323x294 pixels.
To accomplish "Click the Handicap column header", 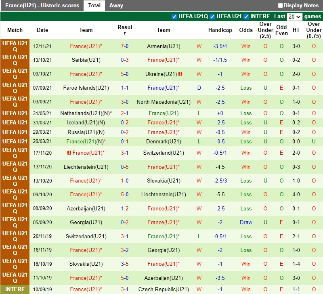I will pyautogui.click(x=220, y=30).
